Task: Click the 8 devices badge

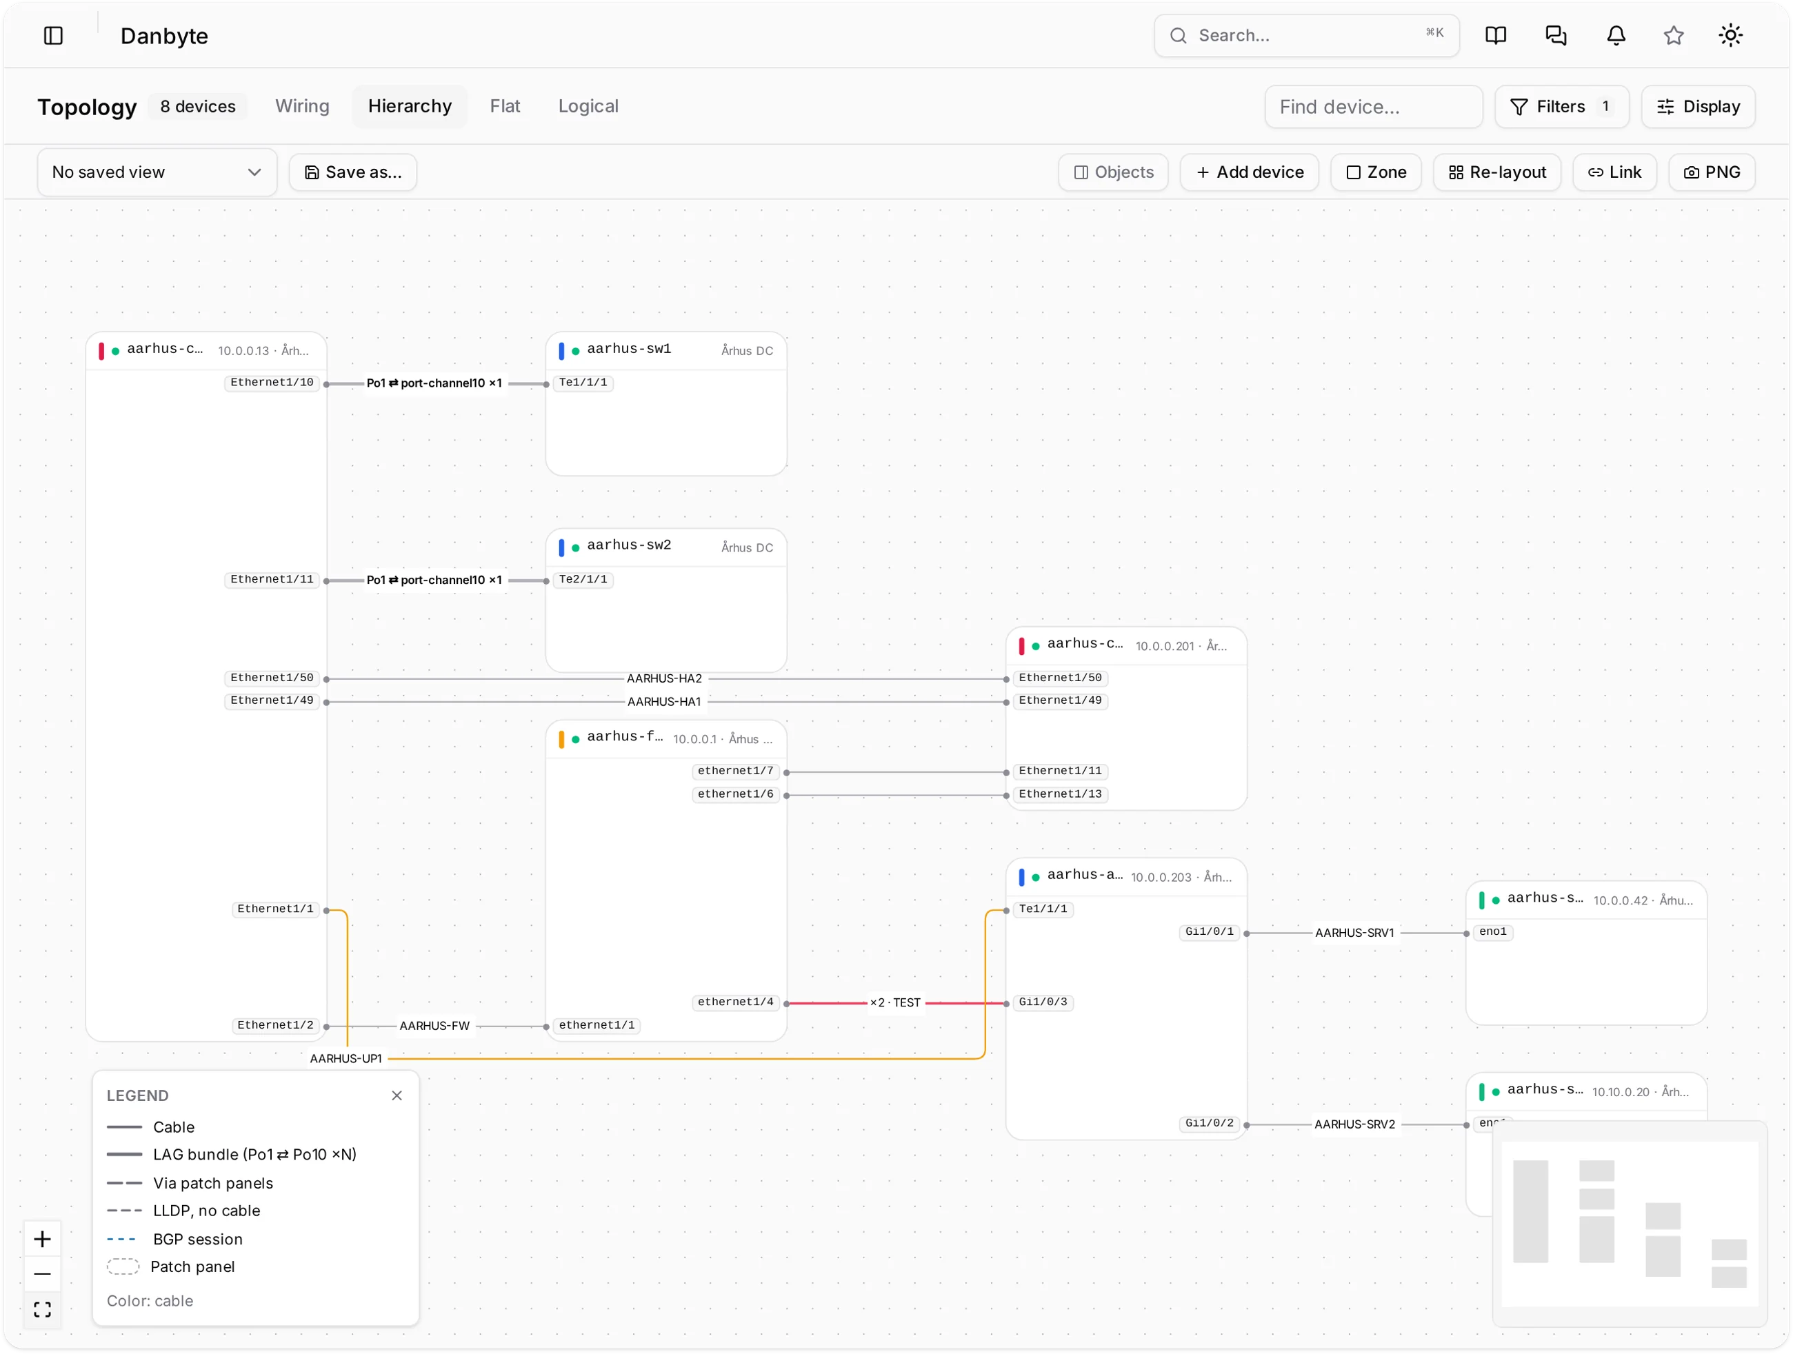Action: click(x=198, y=106)
